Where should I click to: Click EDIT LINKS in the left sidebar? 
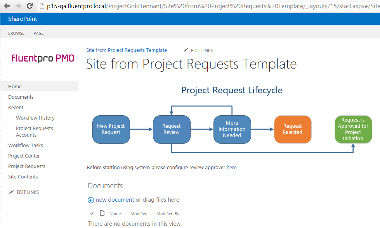(28, 192)
